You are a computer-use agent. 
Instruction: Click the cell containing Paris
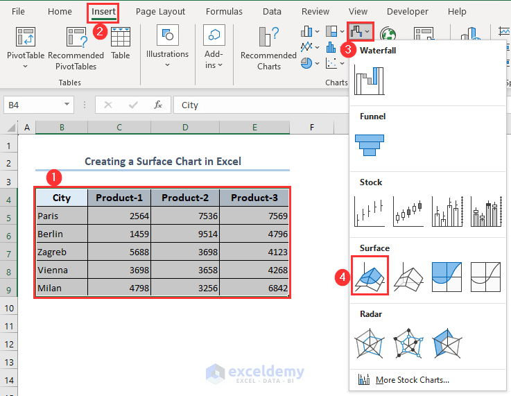click(x=62, y=216)
